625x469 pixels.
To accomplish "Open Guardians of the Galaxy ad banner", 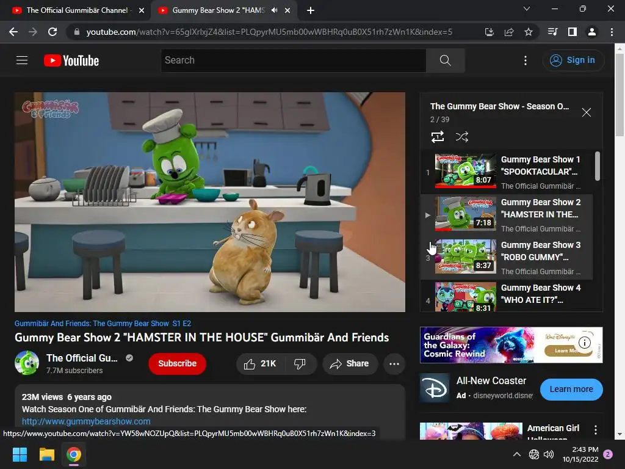I will (511, 345).
